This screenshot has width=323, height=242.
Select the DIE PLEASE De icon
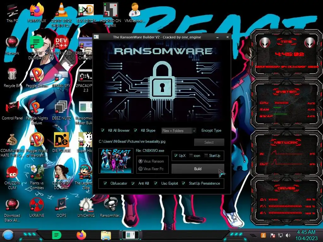click(x=61, y=143)
